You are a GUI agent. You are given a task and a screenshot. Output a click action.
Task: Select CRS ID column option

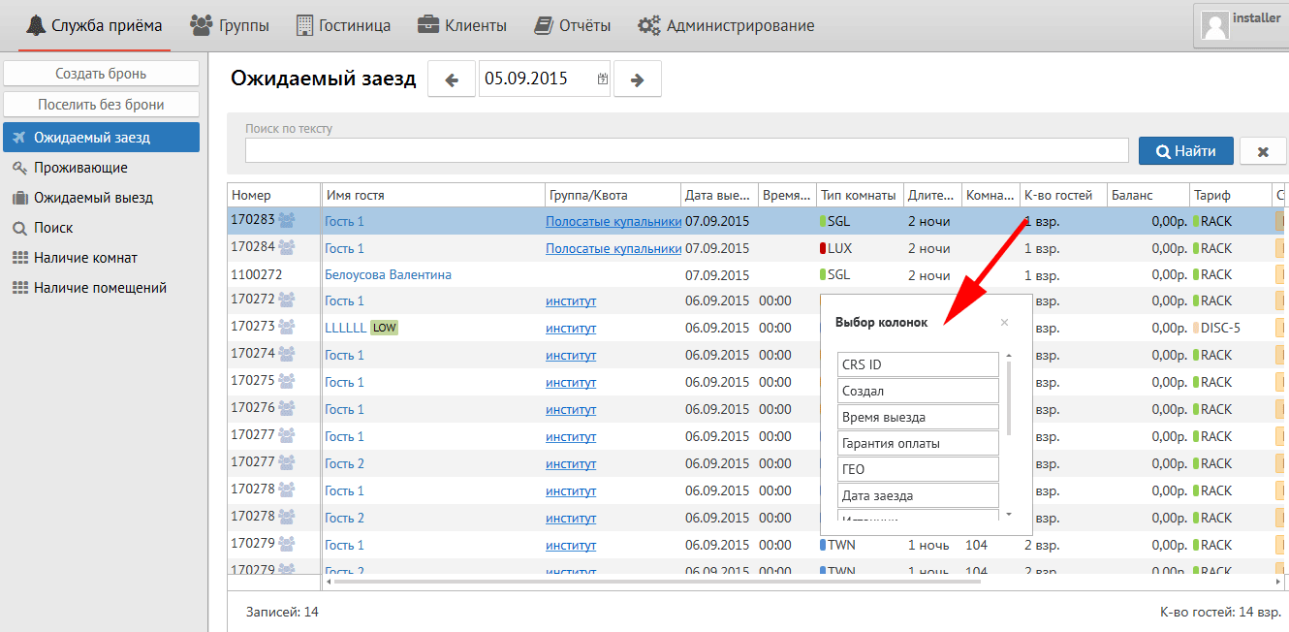coord(917,364)
